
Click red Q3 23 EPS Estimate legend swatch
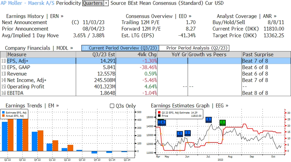(159, 113)
